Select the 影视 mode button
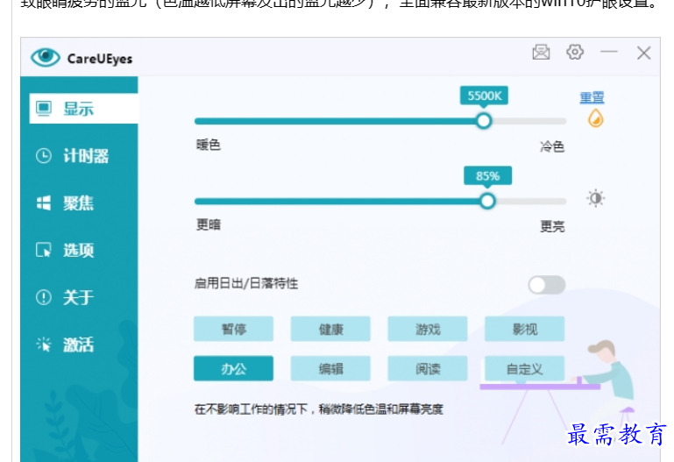The height and width of the screenshot is (462, 674). pos(524,329)
